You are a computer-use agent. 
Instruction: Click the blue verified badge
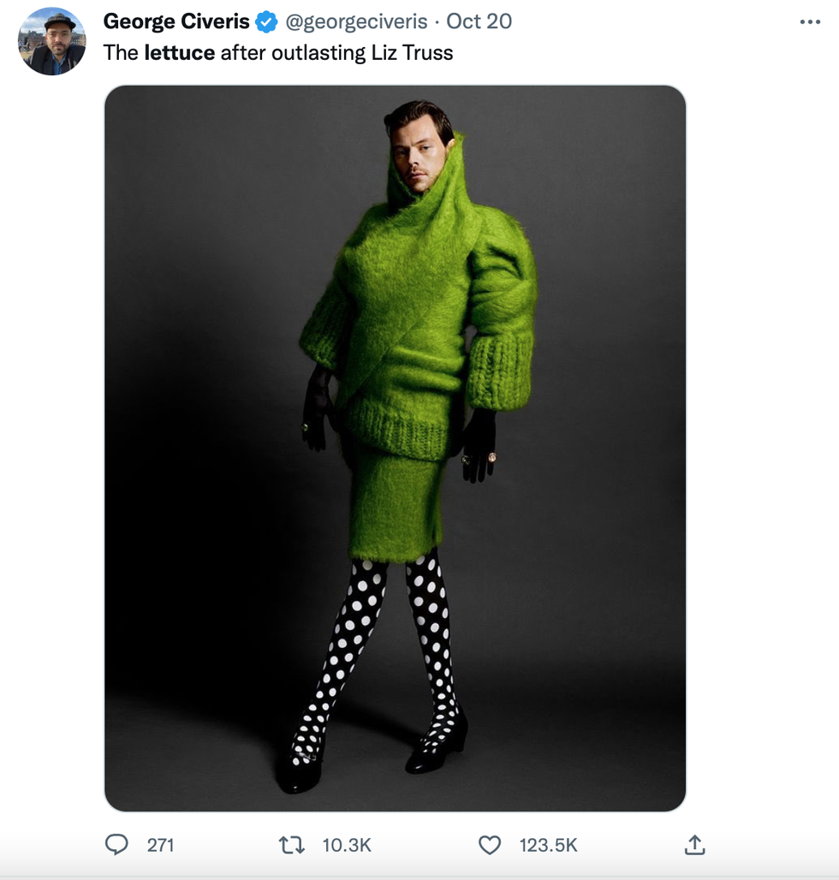[267, 22]
